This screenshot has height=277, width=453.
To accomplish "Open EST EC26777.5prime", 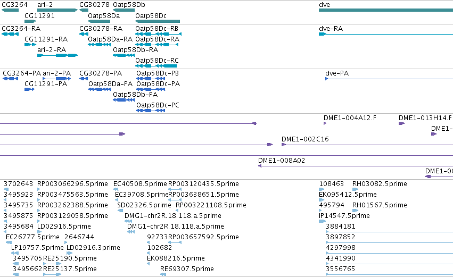I will 32,237.
